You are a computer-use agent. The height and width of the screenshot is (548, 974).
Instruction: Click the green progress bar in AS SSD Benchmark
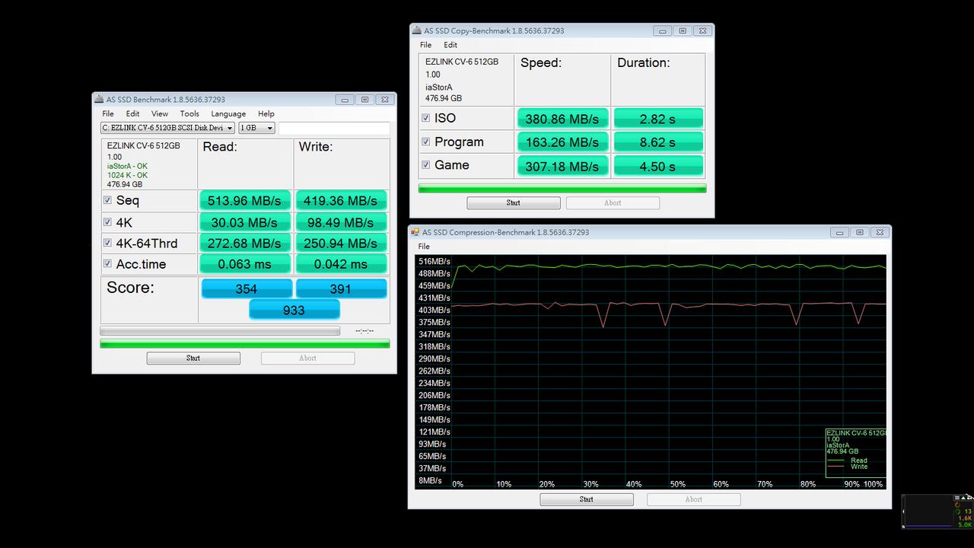(x=245, y=344)
